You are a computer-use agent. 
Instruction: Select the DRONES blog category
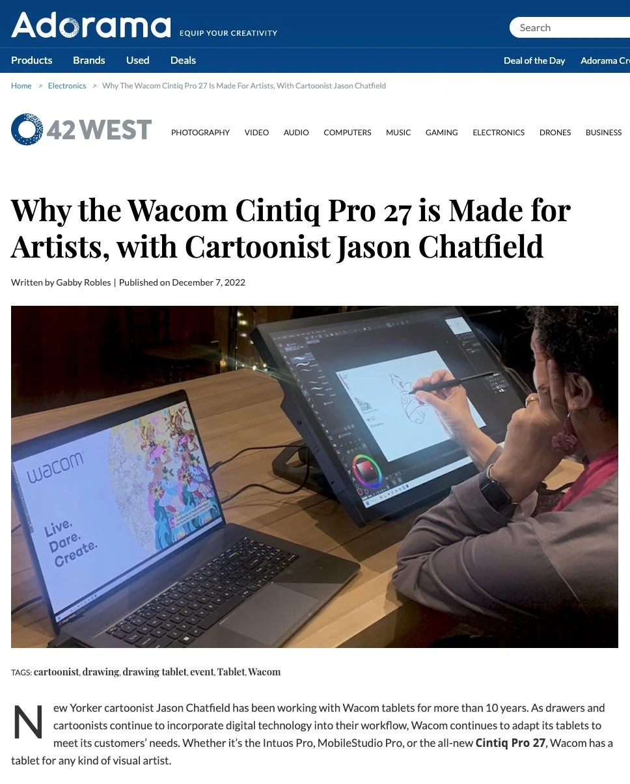click(555, 132)
